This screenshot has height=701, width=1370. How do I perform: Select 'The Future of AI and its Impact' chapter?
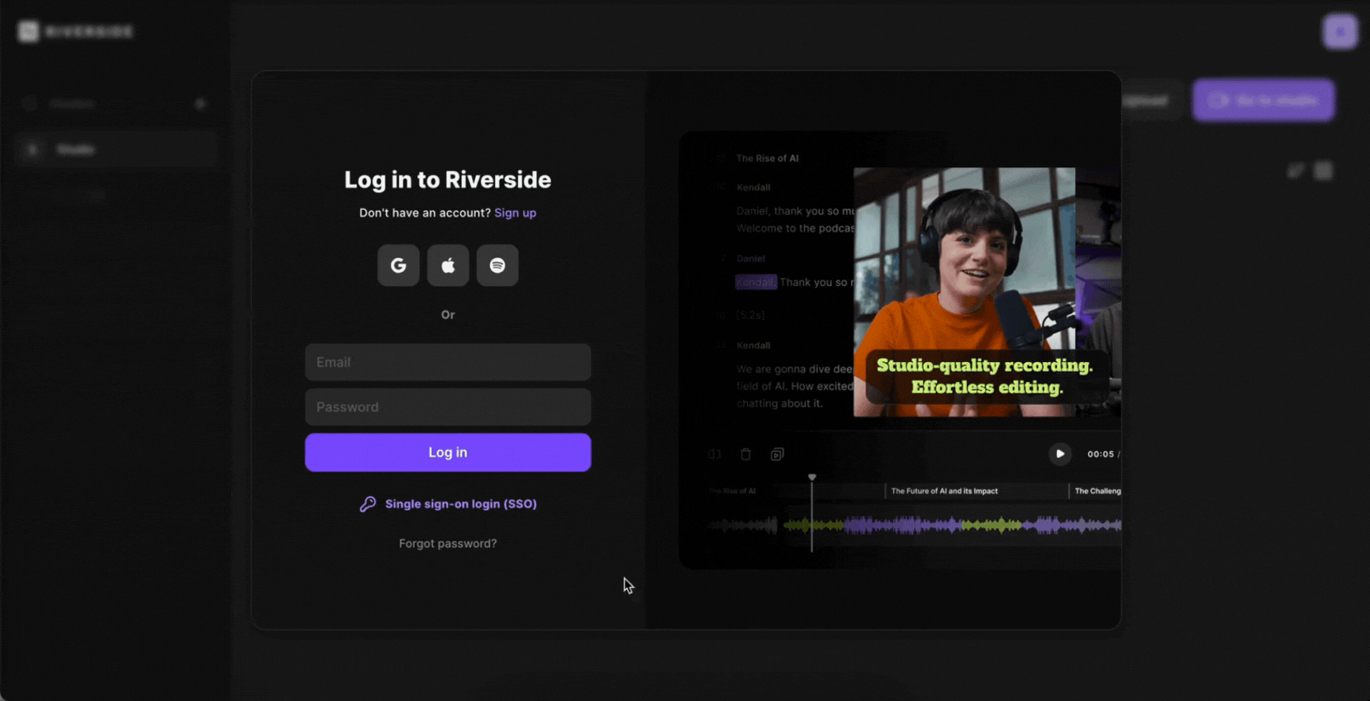tap(944, 491)
